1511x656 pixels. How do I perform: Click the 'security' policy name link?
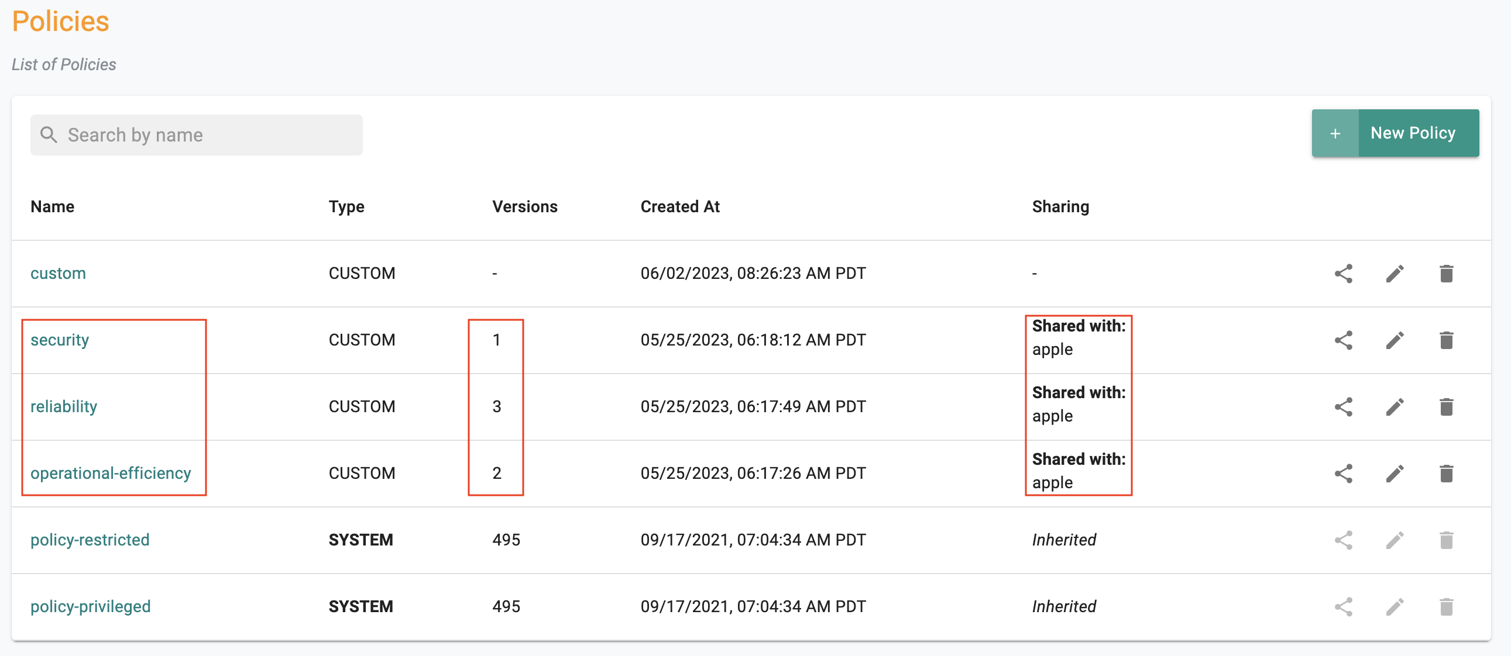click(59, 339)
